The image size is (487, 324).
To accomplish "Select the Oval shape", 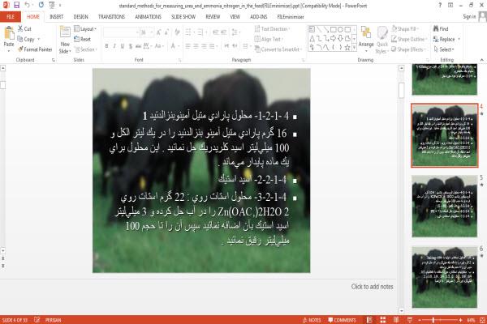I will click(x=340, y=29).
